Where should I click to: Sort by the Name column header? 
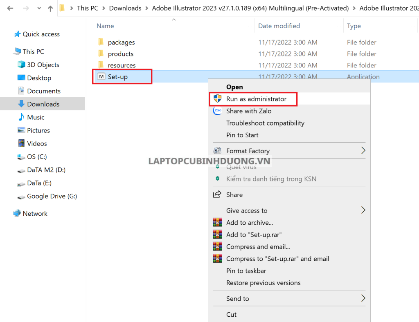pos(105,26)
